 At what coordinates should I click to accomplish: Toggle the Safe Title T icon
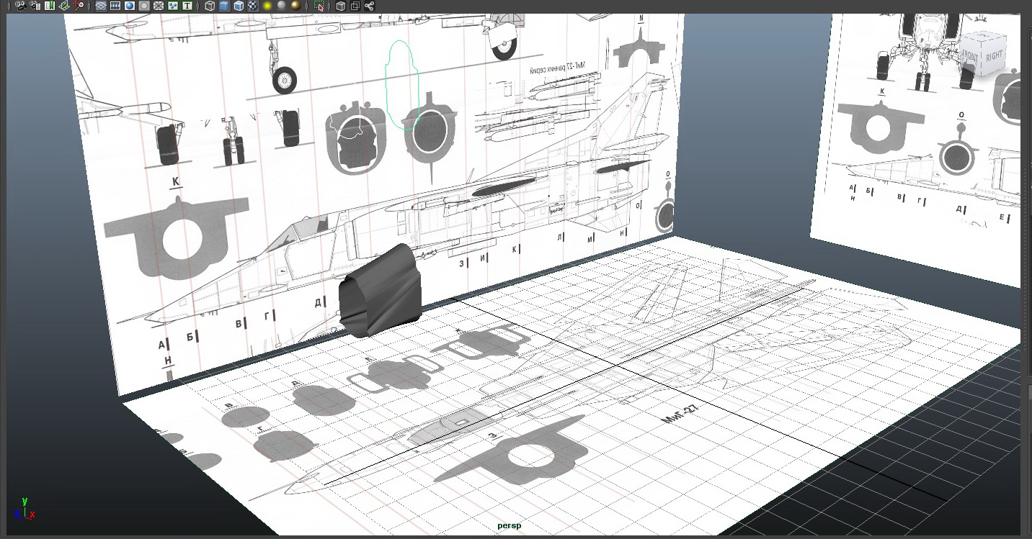click(x=187, y=6)
